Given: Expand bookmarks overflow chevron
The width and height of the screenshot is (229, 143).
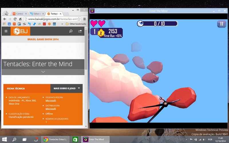Looking at the screenshot, I should pyautogui.click(x=62, y=24).
